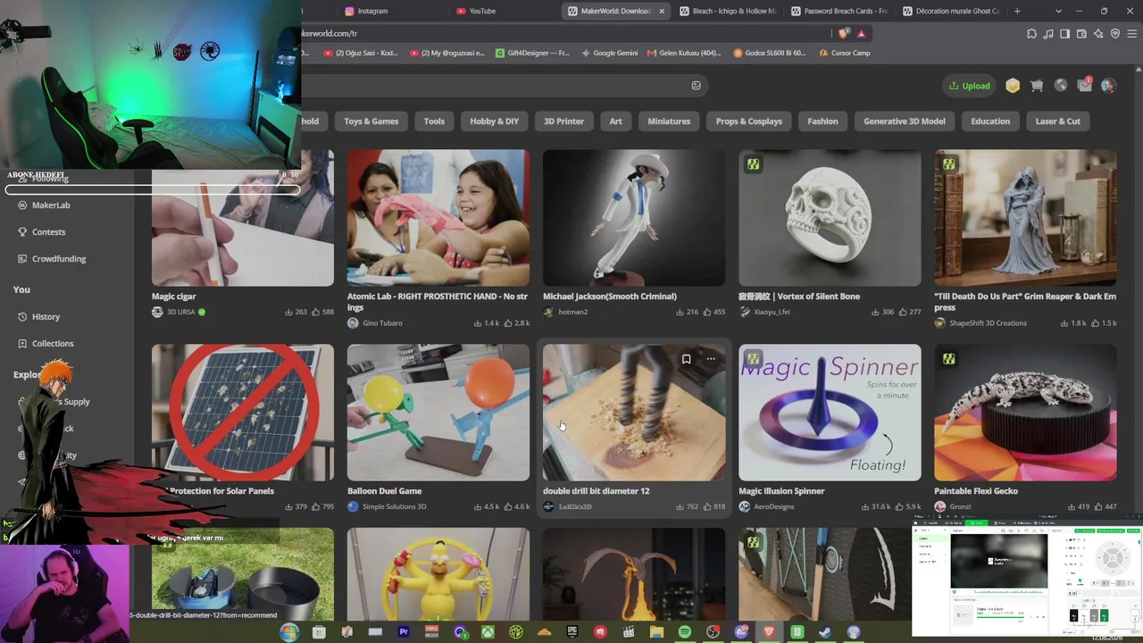
Task: Open the messages envelope with red badge
Action: coord(1084,86)
